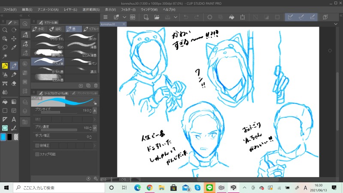Open the canvas tab list chevron at right
This screenshot has height=193, width=343.
[336, 24]
